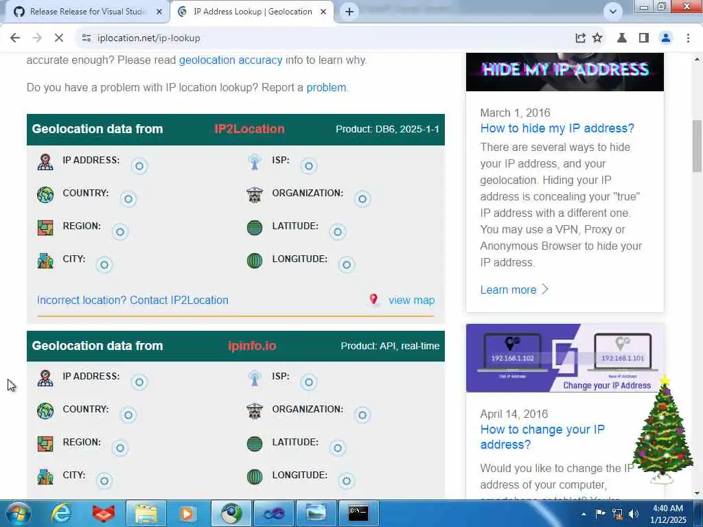Click the LATITUDE icon in IP2Location panel
The height and width of the screenshot is (527, 703).
[255, 228]
